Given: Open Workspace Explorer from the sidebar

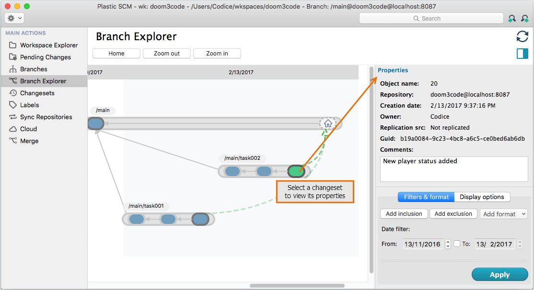Looking at the screenshot, I should pos(44,45).
